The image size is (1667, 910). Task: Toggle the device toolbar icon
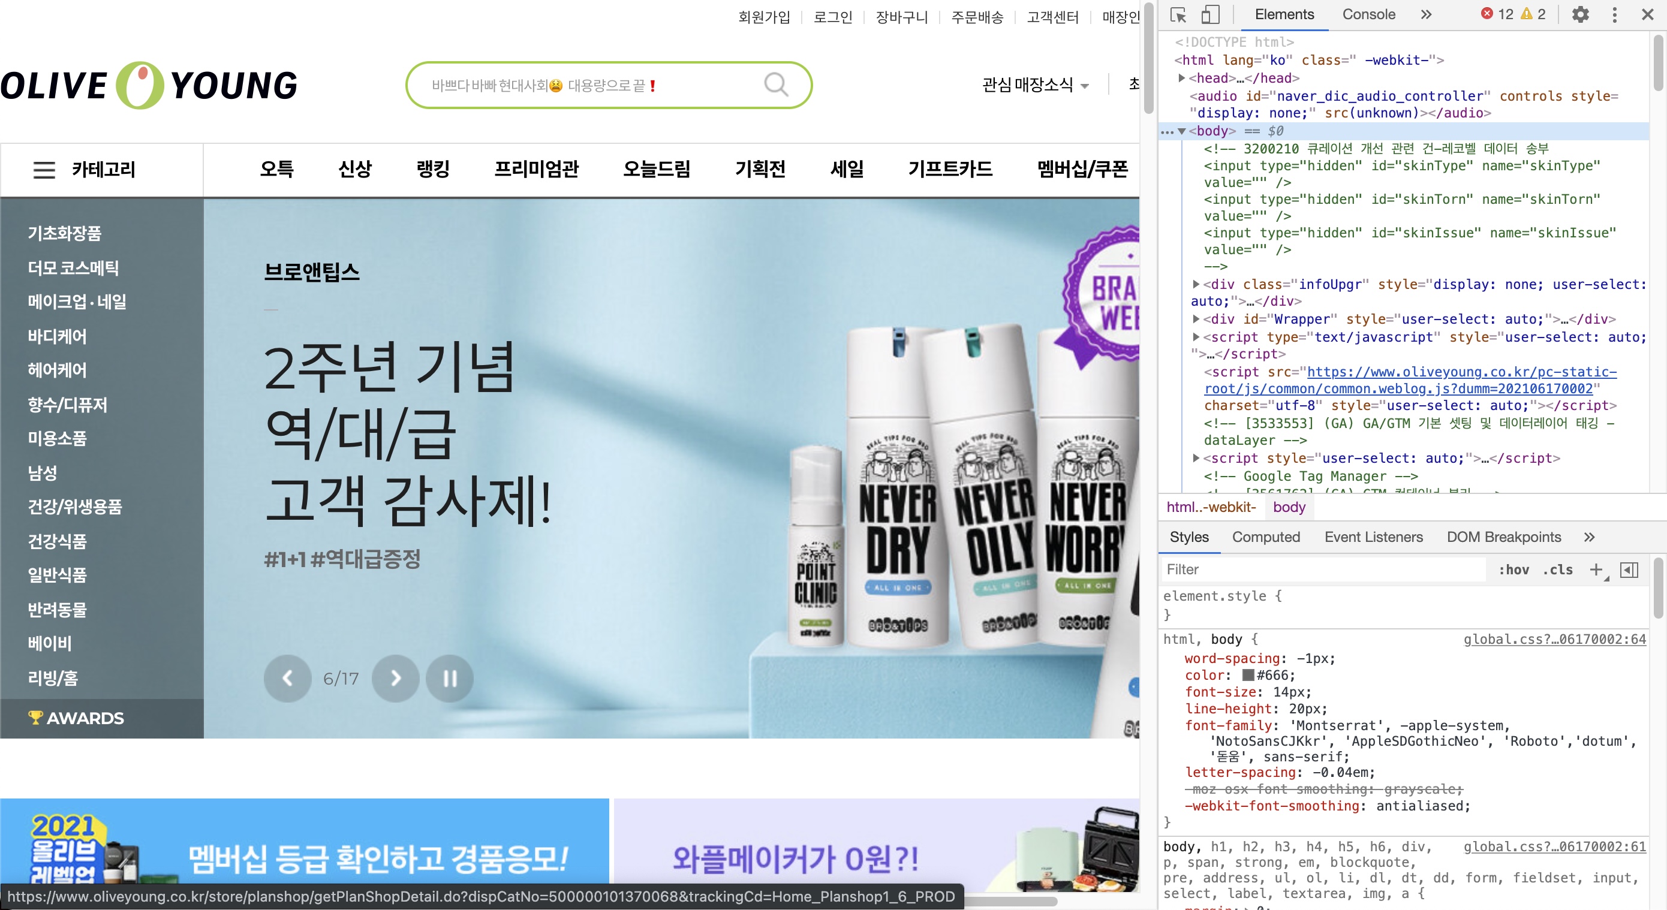[x=1209, y=14]
